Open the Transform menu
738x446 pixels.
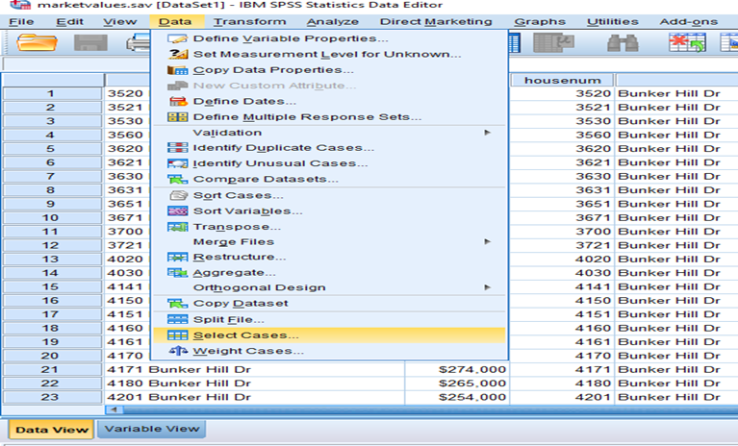tap(249, 21)
